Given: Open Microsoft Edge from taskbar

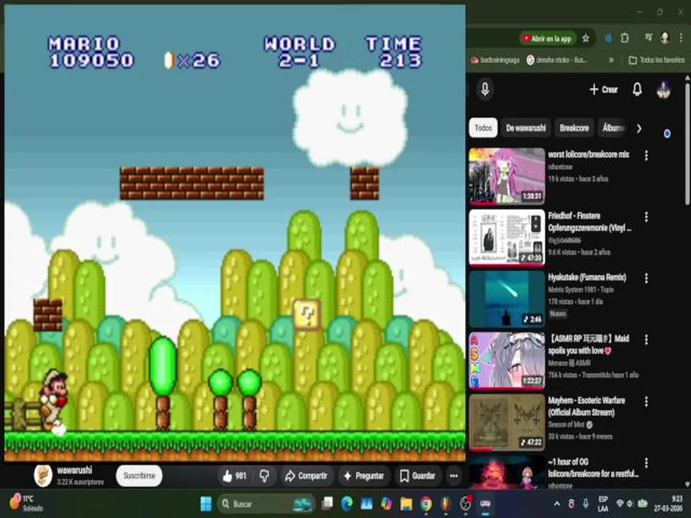Looking at the screenshot, I should (x=347, y=504).
